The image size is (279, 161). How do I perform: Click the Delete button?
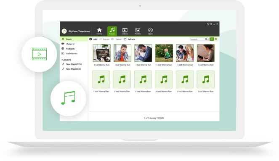click(x=117, y=39)
